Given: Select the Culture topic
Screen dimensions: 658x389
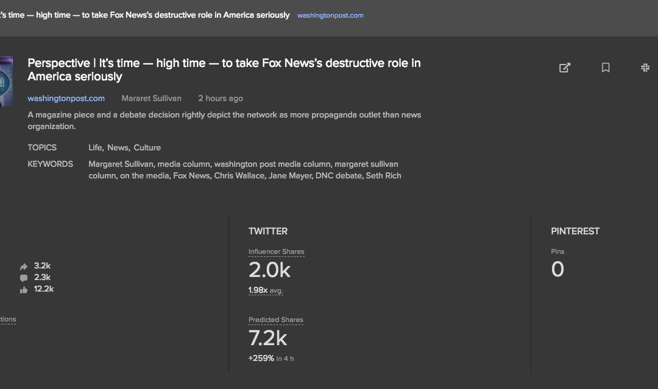Looking at the screenshot, I should (147, 148).
